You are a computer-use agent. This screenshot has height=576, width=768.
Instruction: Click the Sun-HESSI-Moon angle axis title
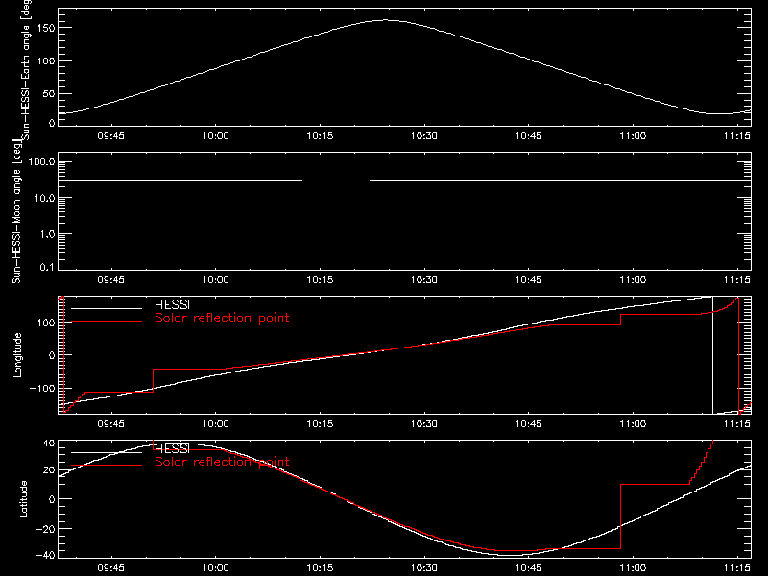click(x=16, y=211)
